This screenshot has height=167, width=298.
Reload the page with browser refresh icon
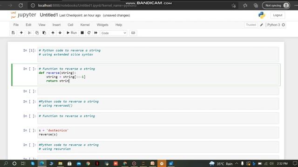pos(20,5)
